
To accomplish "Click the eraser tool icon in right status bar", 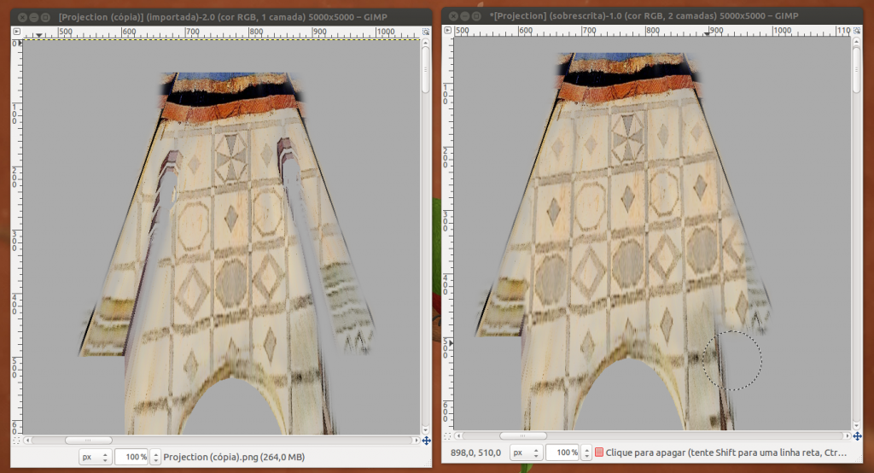I will click(x=599, y=452).
